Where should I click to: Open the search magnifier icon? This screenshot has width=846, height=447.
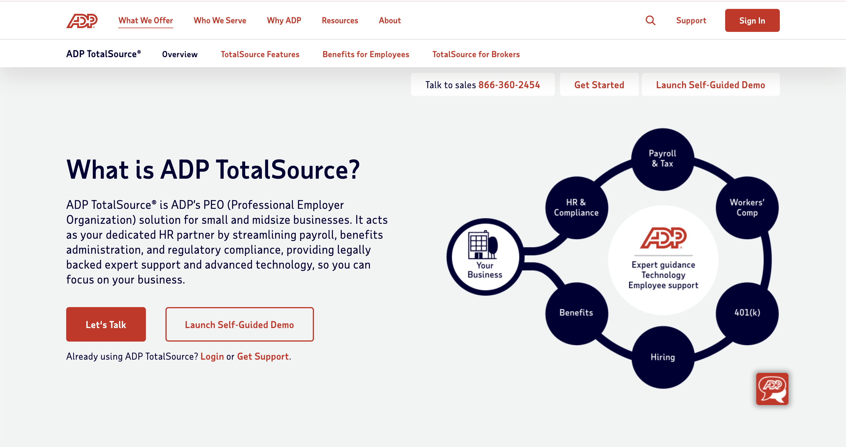pos(650,21)
